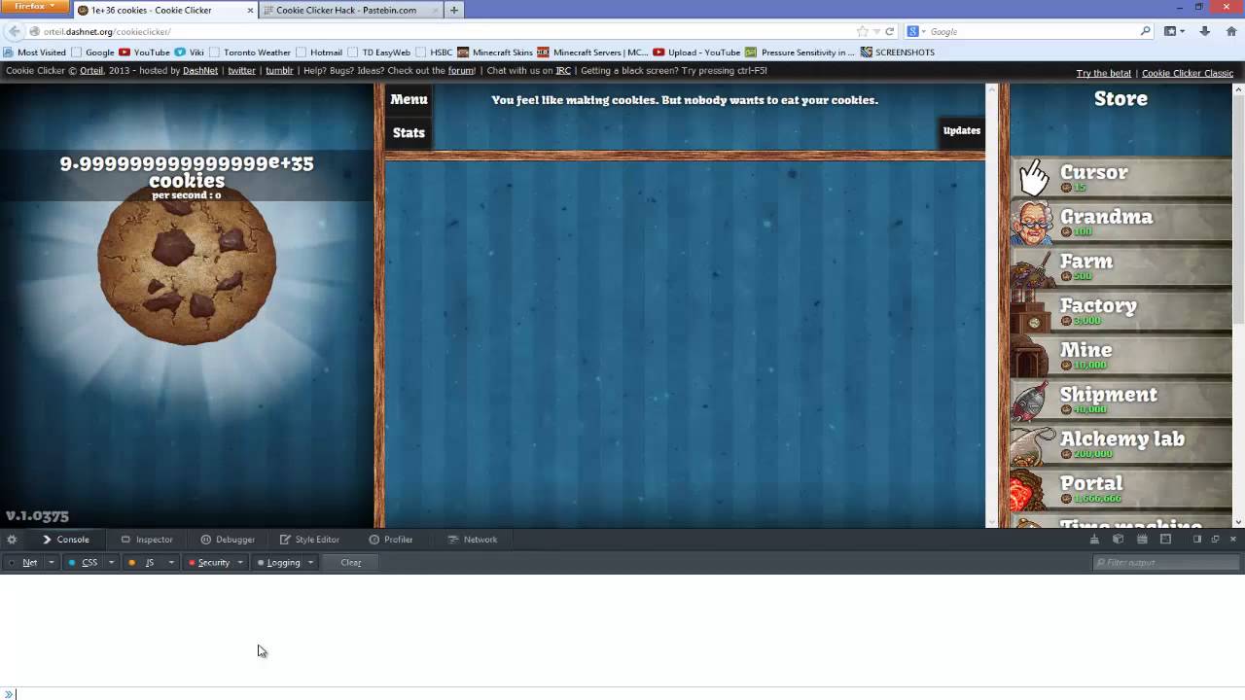Open the Orteil link in header
The image size is (1245, 700).
91,71
